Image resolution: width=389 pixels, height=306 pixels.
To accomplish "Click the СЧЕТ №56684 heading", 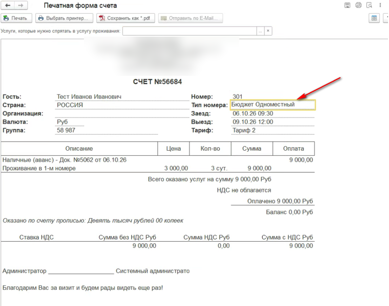I will pyautogui.click(x=157, y=81).
